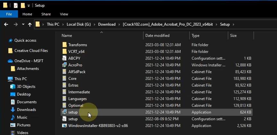277x135 pixels.
Task: Sort files by Date modified column
Action: point(157,36)
